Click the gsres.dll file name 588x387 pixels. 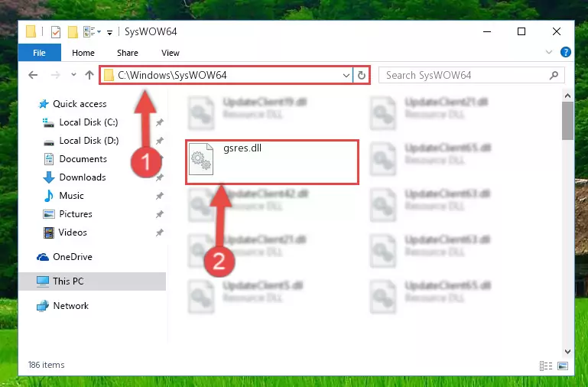point(242,148)
